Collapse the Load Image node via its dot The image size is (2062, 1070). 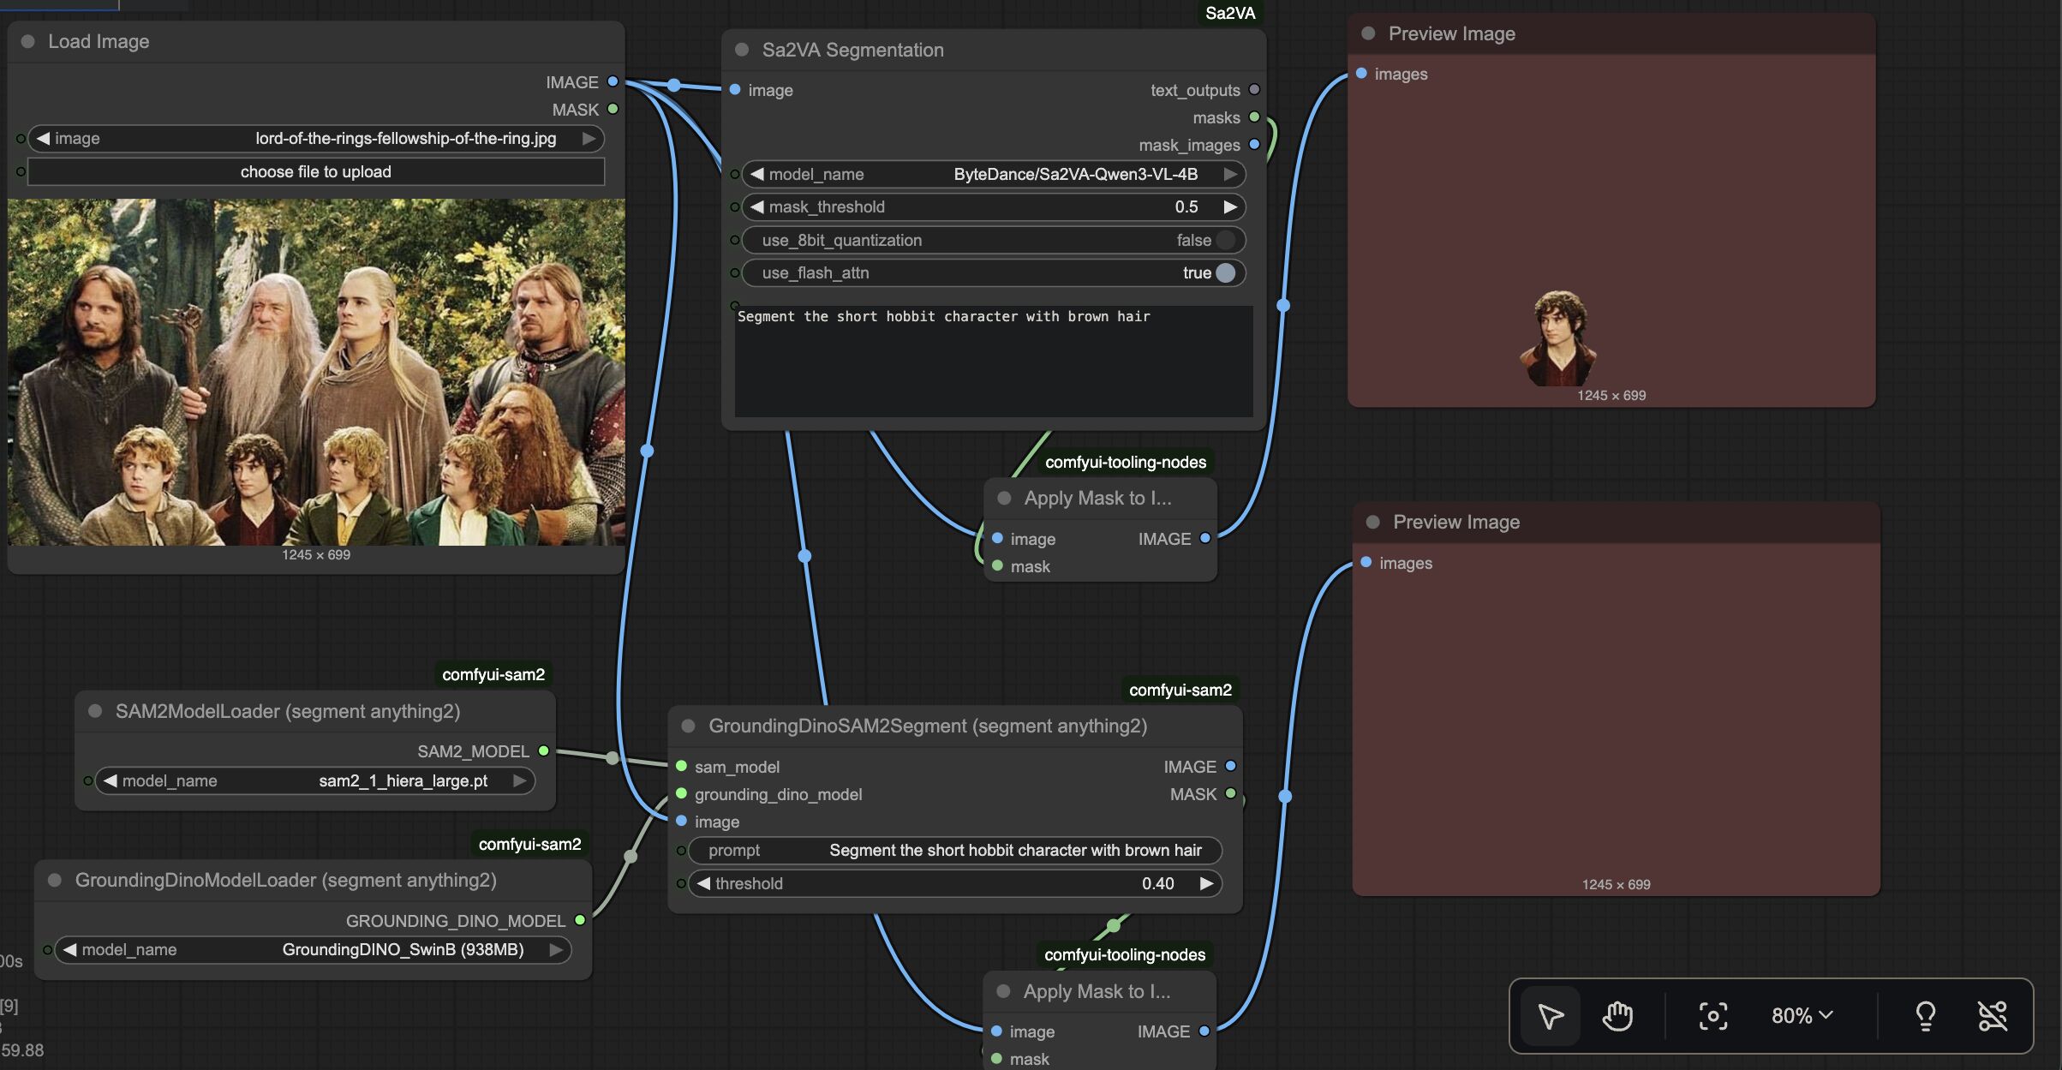pyautogui.click(x=27, y=41)
